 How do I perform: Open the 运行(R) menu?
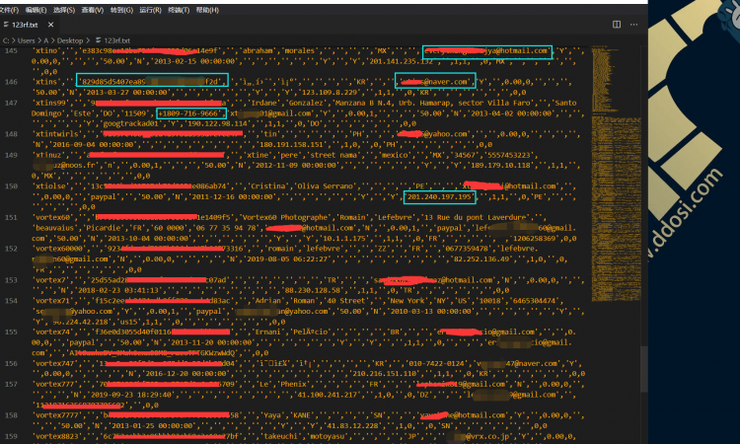(151, 10)
